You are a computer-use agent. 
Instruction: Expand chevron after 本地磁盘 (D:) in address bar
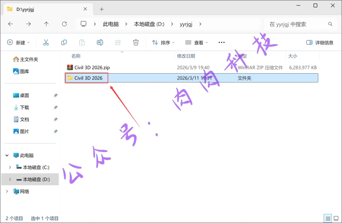[x=172, y=24]
